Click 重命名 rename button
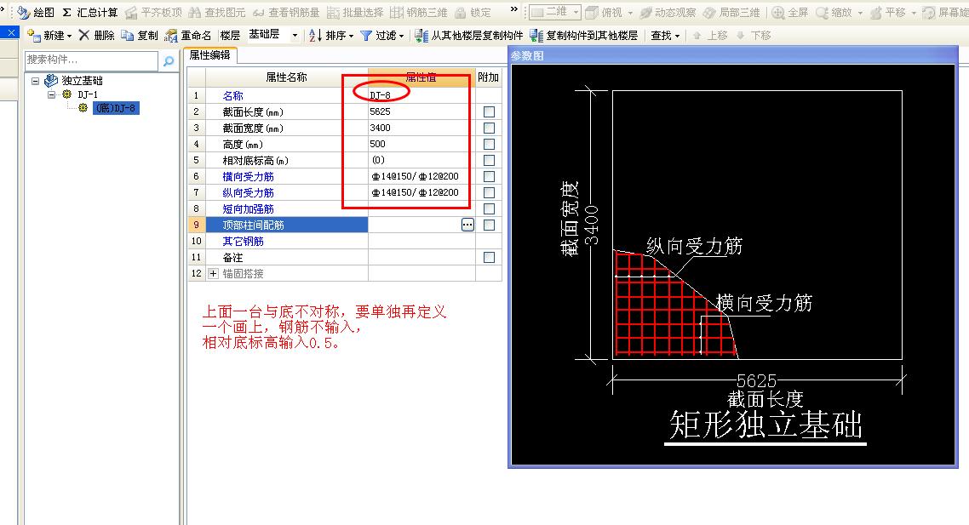969x525 pixels. (x=188, y=36)
